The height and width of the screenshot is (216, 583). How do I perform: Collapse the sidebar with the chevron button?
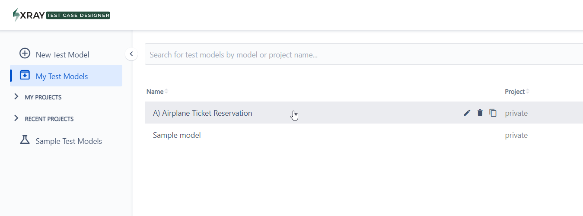click(131, 54)
